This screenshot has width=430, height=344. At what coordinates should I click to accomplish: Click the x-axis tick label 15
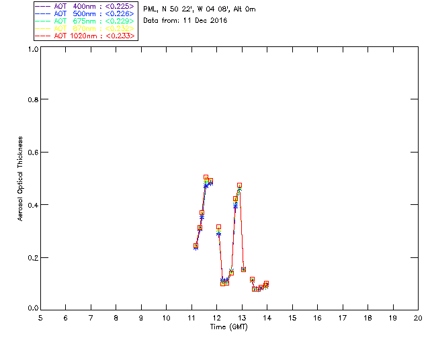pos(292,318)
